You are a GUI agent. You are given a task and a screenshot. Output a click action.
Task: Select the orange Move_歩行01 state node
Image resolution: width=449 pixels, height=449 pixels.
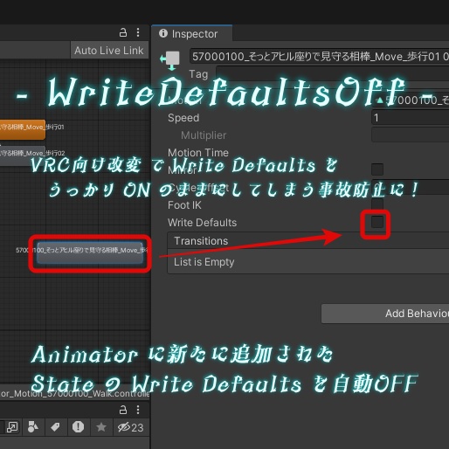(23, 129)
